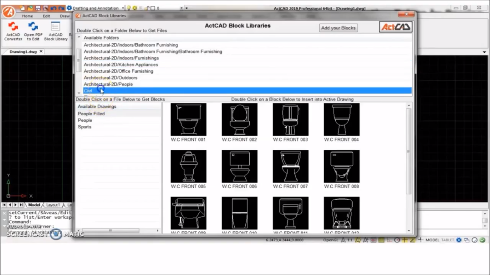Click the New drawing quick-access icon
Image resolution: width=490 pixels, height=275 pixels.
click(x=23, y=8)
